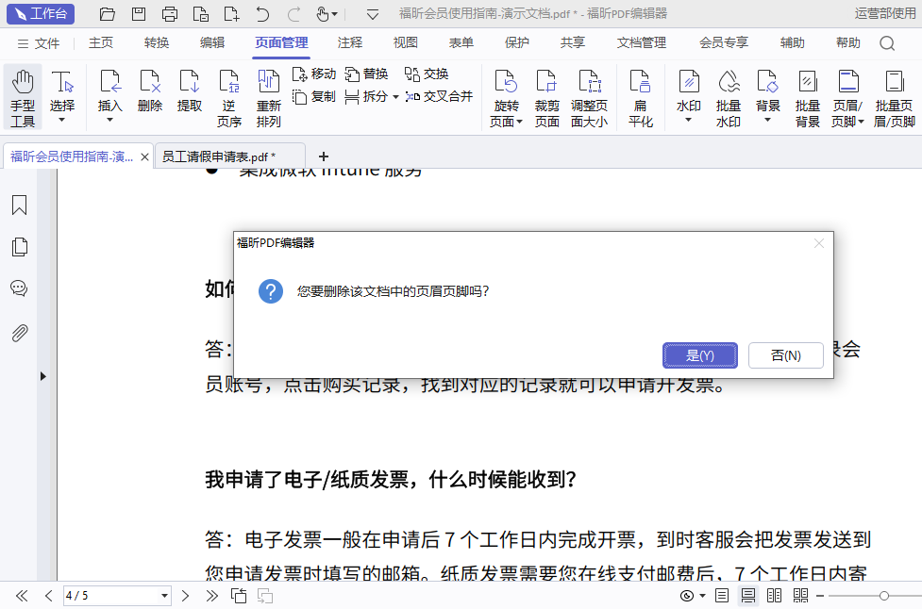Confirm deletion with 是(Y) button

[700, 355]
